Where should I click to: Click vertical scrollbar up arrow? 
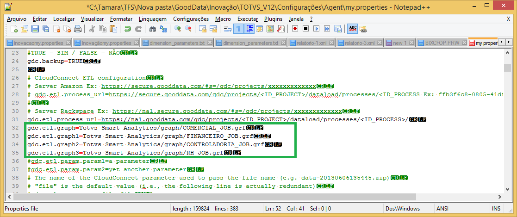508,52
